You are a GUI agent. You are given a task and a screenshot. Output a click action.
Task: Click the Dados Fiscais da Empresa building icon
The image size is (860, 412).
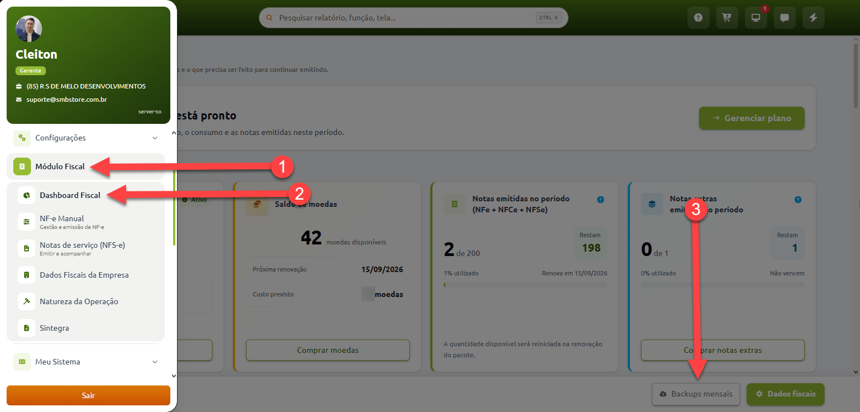click(26, 275)
